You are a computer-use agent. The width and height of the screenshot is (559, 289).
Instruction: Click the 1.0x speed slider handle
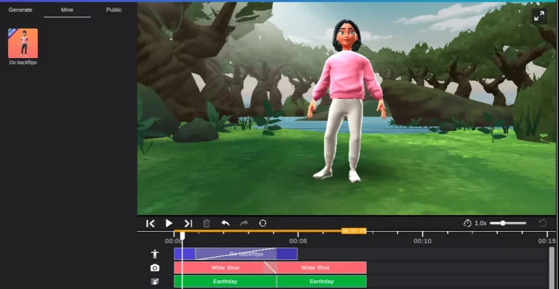tap(503, 223)
